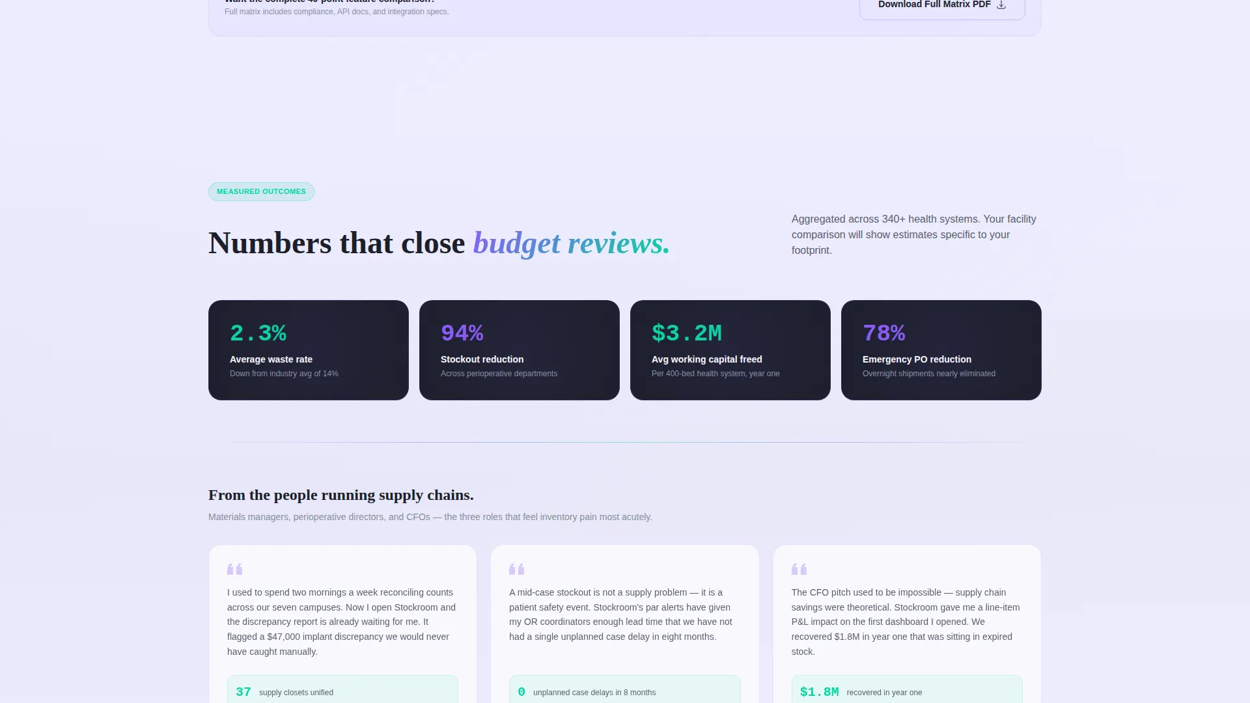The image size is (1250, 703).
Task: Click 'Avg working capital freed' label
Action: [707, 359]
